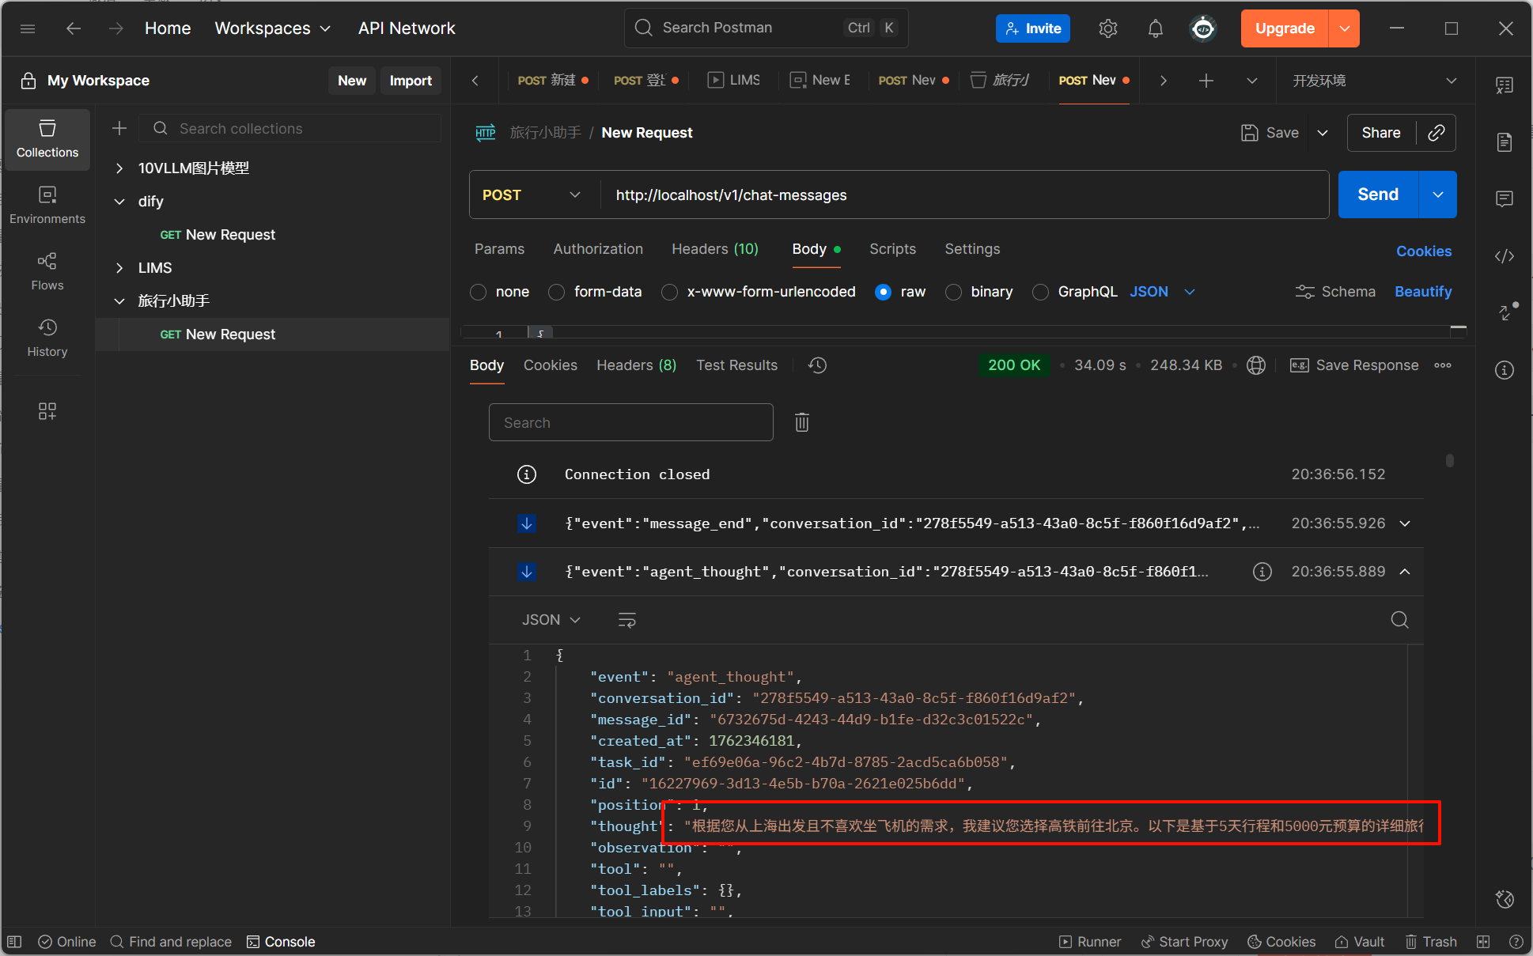Open the POST method dropdown
The height and width of the screenshot is (956, 1533).
point(532,195)
